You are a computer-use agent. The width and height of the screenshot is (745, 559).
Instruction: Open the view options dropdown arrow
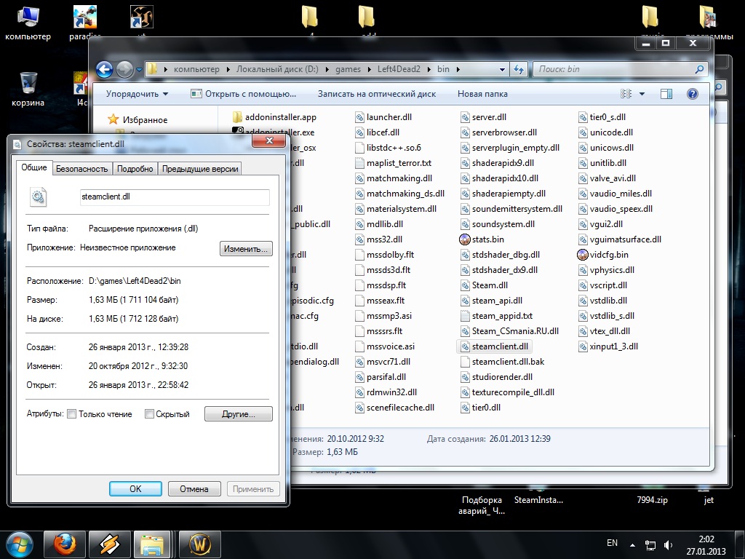(x=642, y=94)
